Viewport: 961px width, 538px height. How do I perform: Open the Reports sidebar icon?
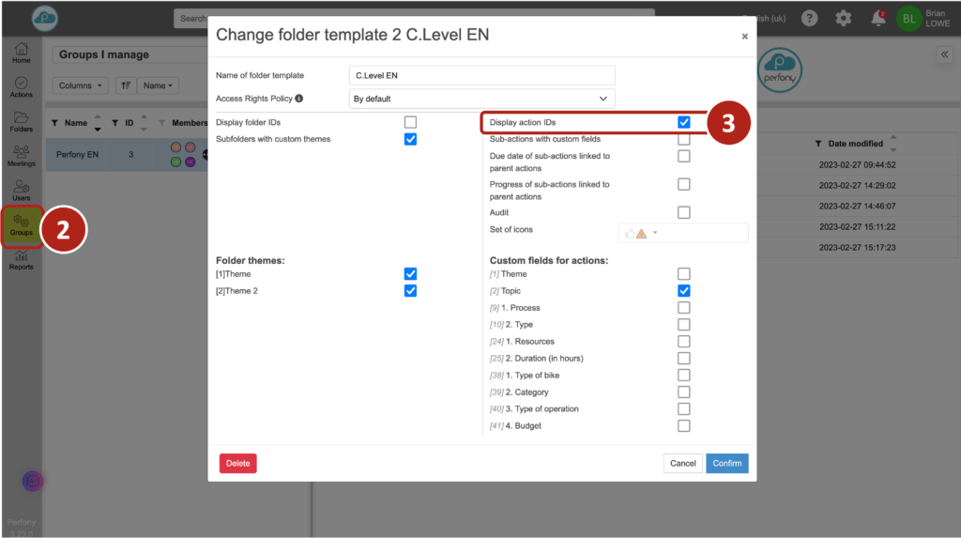coord(21,259)
